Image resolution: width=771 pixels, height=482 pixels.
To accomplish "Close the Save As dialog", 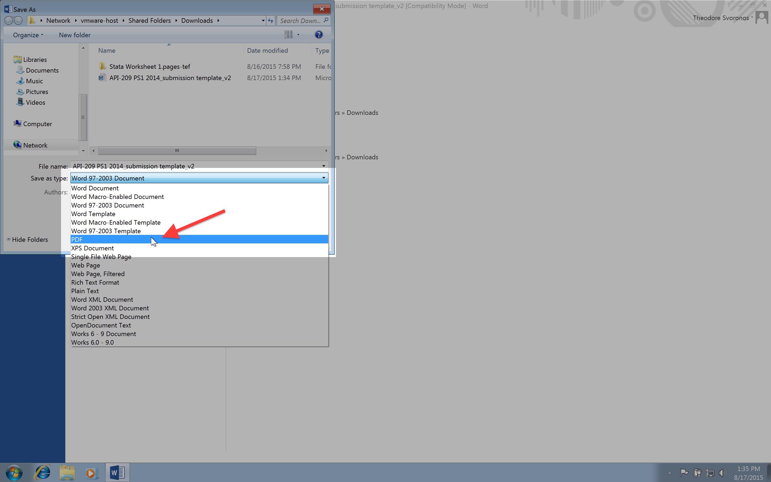I will (322, 9).
